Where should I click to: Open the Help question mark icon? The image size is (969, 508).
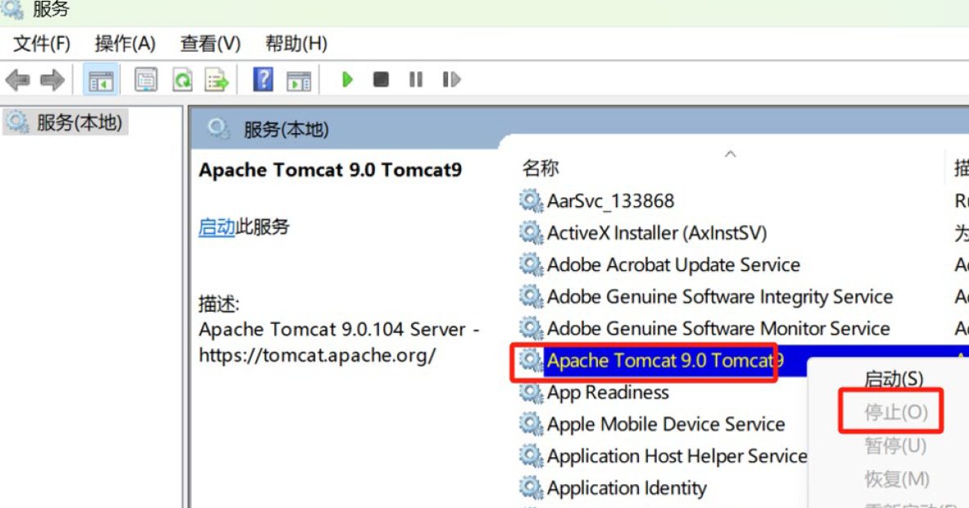[x=263, y=79]
